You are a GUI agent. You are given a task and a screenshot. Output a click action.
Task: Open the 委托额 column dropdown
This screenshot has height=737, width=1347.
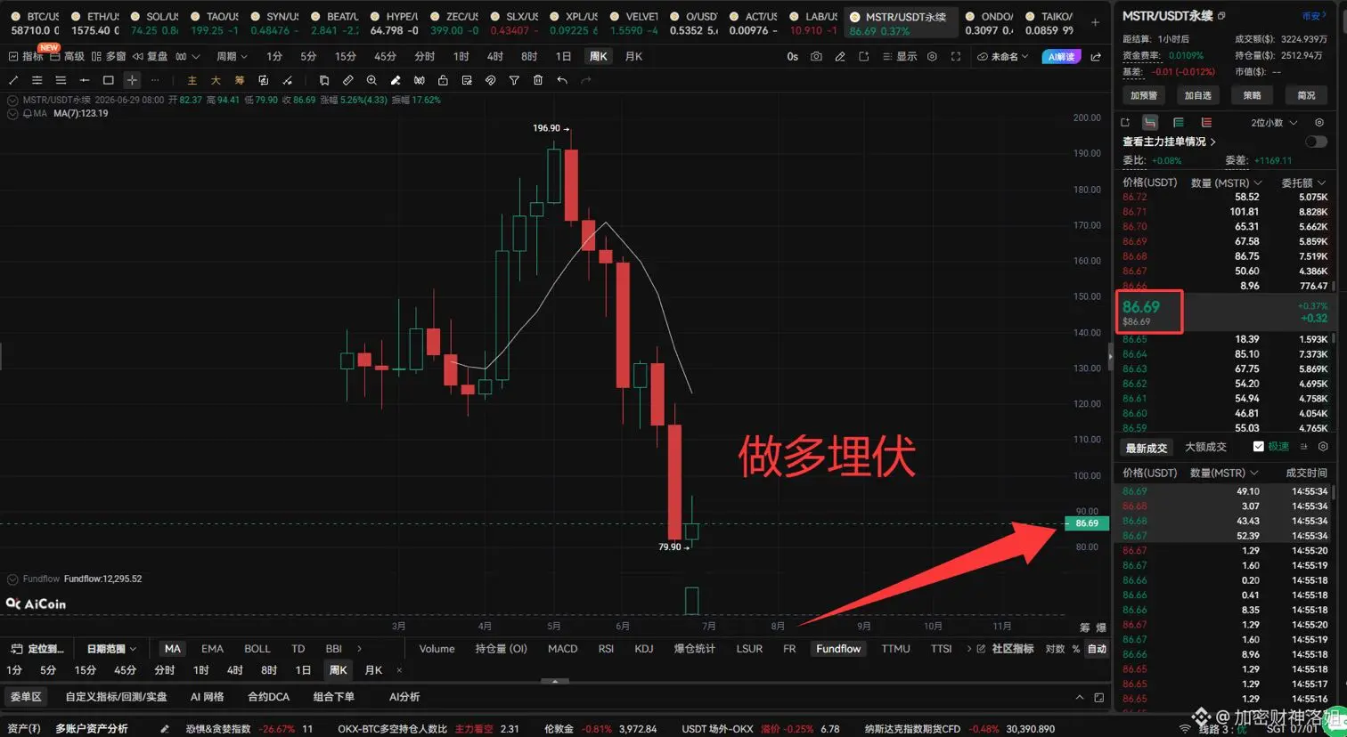(1303, 182)
